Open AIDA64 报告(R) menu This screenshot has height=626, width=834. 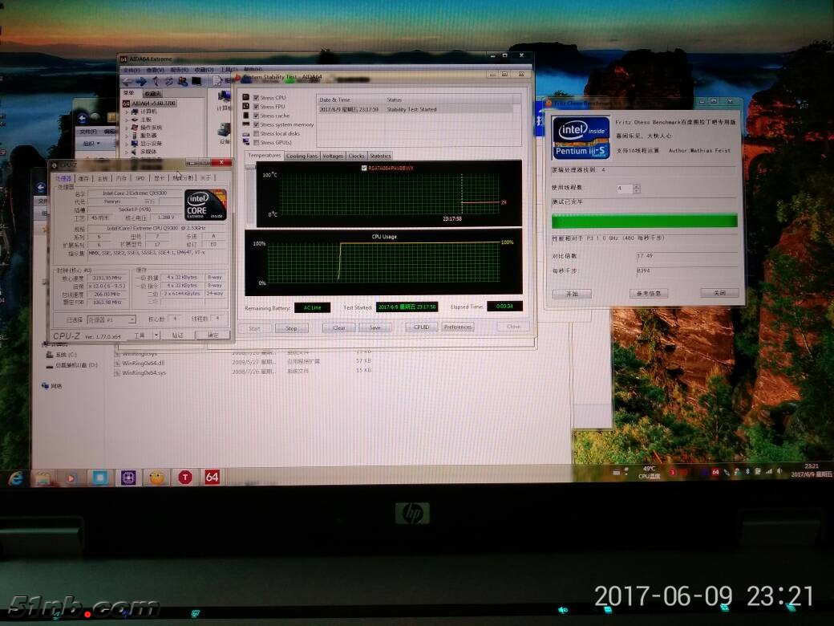pyautogui.click(x=180, y=70)
